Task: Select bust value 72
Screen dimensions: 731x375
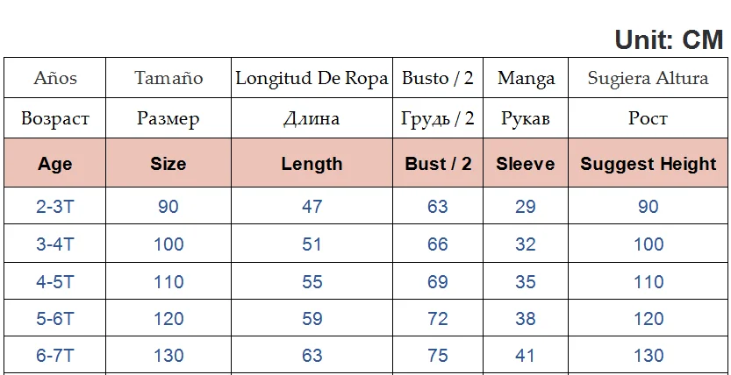Action: pyautogui.click(x=438, y=319)
